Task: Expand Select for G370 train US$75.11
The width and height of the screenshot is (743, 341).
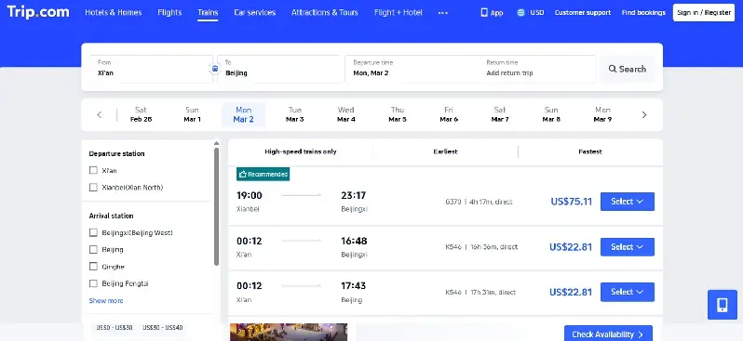Action: 628,202
